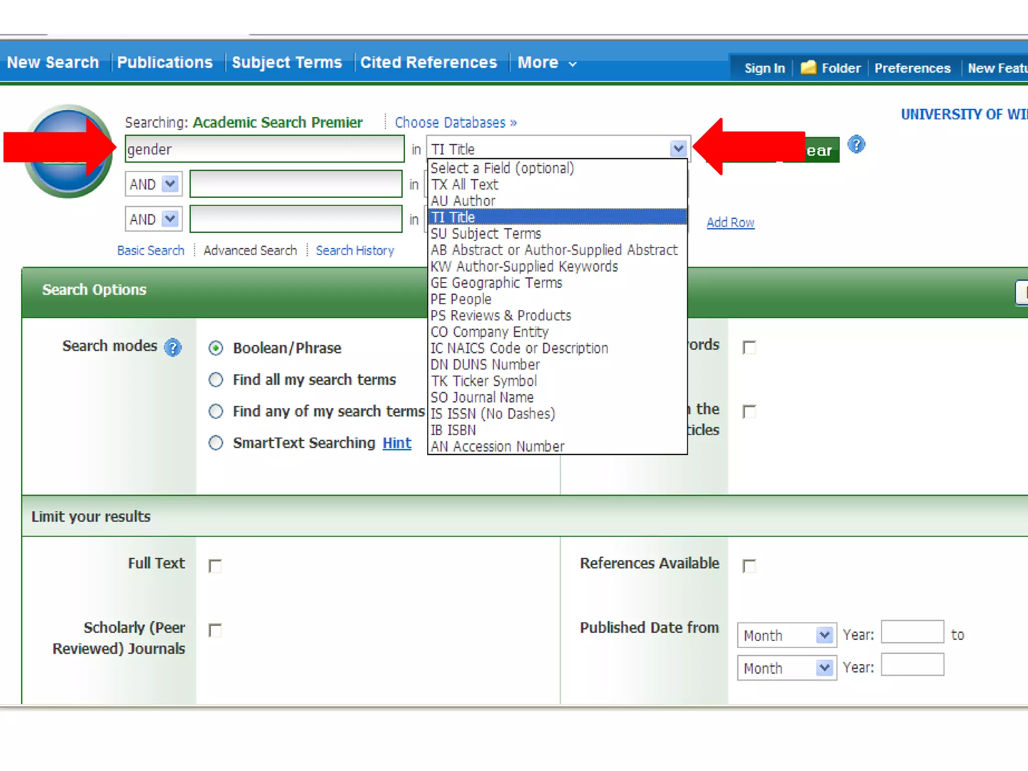The image size is (1028, 771).
Task: Expand the More menu
Action: point(547,62)
